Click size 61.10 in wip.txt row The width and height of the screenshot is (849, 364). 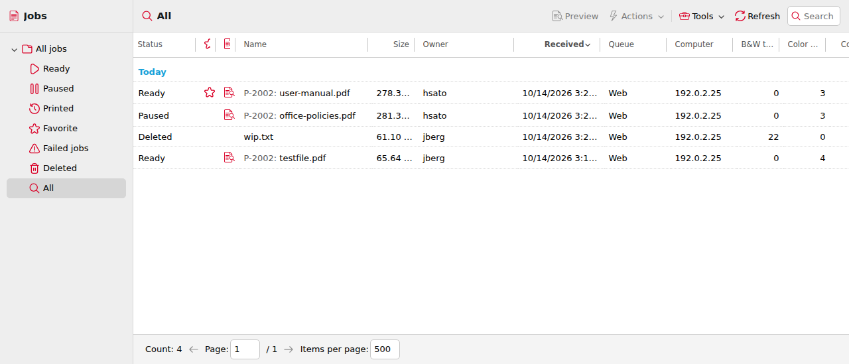(x=394, y=137)
